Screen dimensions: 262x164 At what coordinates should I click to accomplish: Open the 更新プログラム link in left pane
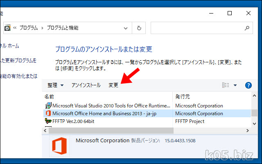point(18,60)
